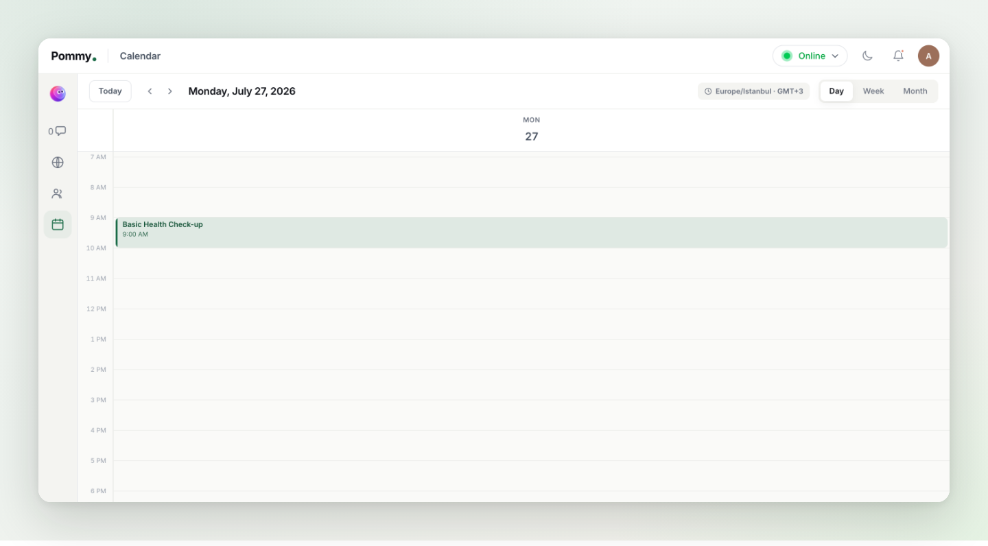Open the user avatar labeled A
The width and height of the screenshot is (988, 546).
(928, 56)
